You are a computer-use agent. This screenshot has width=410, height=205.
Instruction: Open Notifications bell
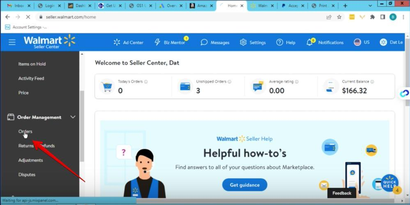point(325,42)
